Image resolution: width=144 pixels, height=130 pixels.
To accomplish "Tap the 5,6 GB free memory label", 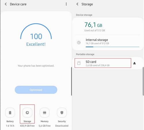I will pyautogui.click(x=45, y=126).
